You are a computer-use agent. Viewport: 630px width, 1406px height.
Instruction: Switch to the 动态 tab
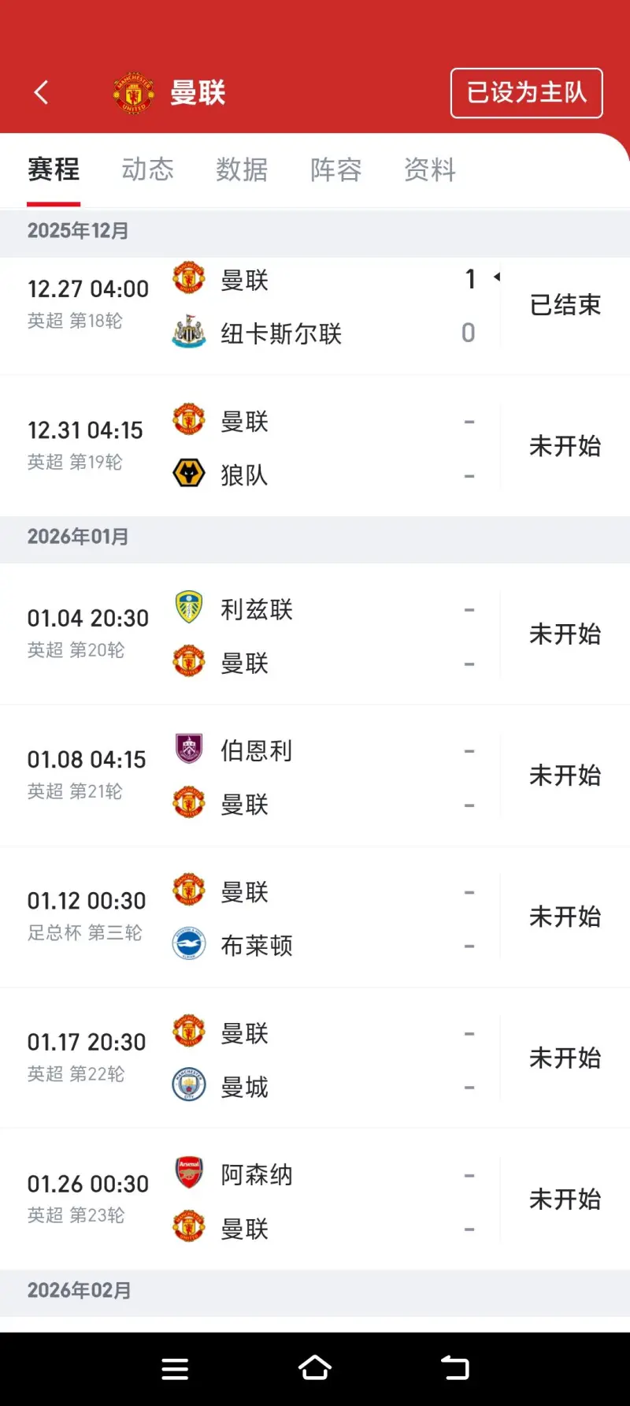pos(147,169)
